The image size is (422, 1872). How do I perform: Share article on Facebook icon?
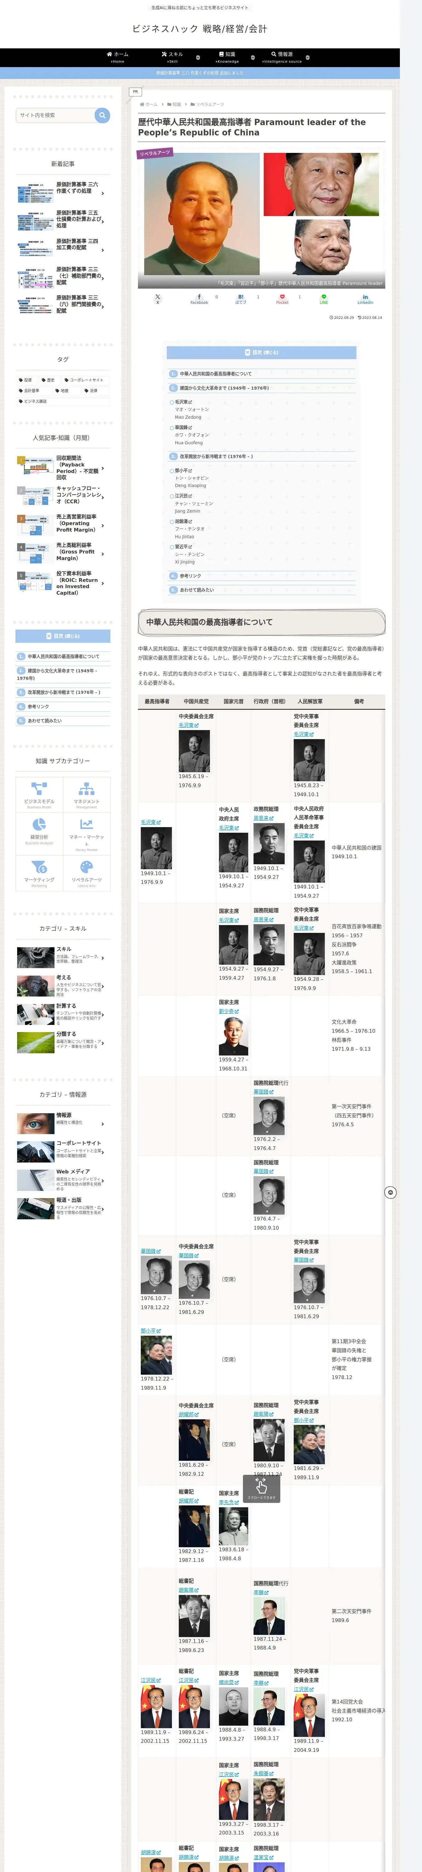click(x=199, y=299)
